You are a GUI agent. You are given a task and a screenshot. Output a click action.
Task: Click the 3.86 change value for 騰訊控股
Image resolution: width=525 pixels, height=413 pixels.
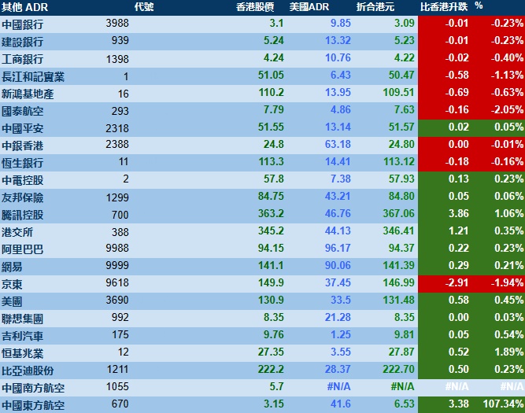[x=458, y=213]
